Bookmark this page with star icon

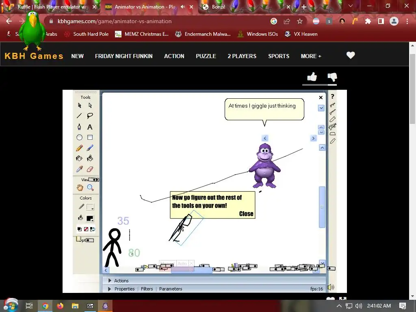300,21
